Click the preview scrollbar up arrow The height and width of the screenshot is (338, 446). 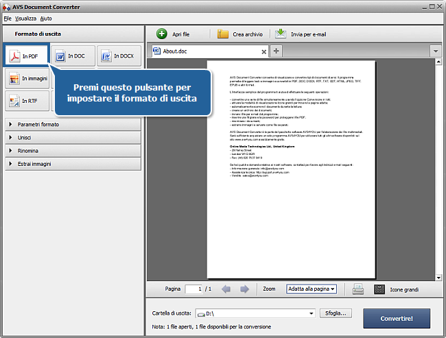point(438,62)
